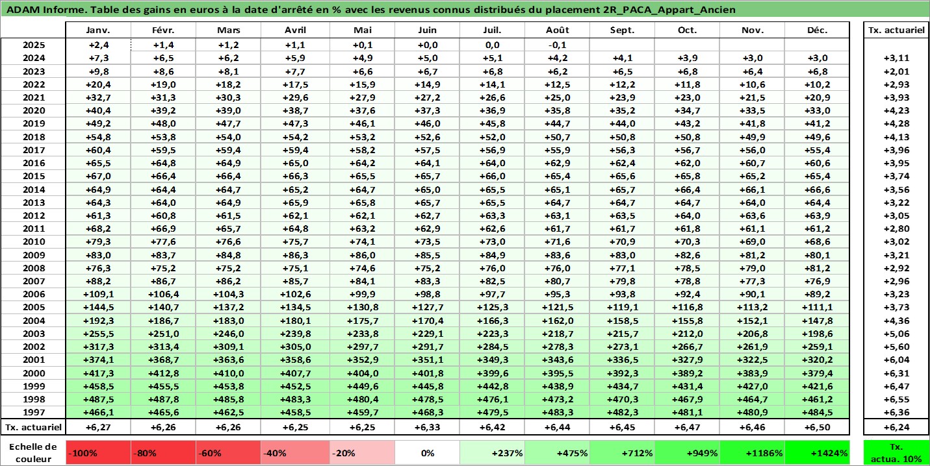Select the -20% light pink swatch

tap(362, 453)
